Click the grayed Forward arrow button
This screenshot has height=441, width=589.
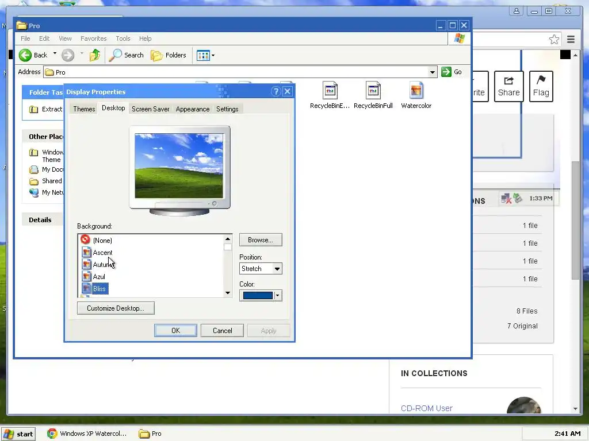click(x=68, y=55)
